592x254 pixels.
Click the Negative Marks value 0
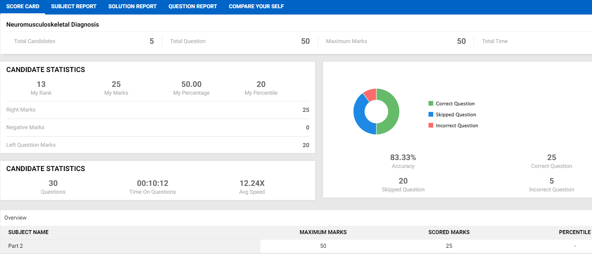coord(307,128)
